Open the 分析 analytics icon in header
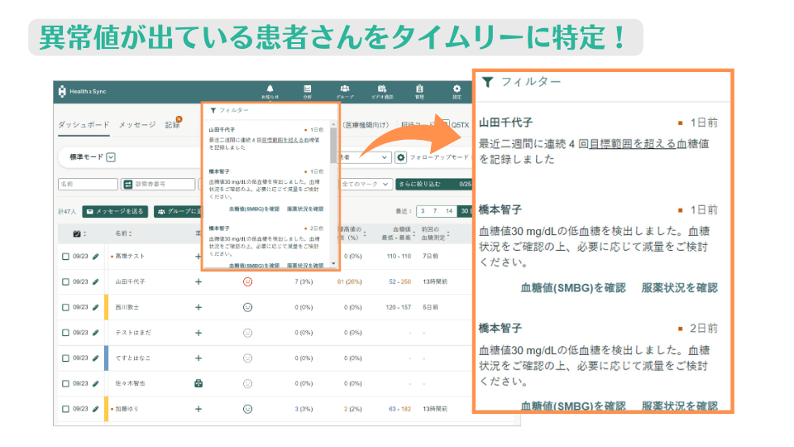The image size is (794, 447). click(308, 89)
